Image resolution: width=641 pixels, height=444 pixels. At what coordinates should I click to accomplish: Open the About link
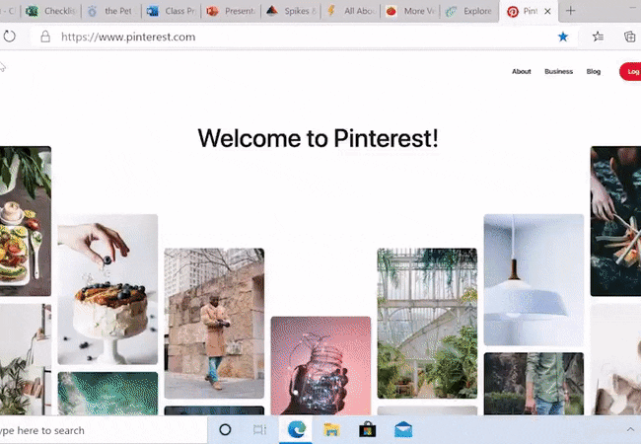coord(522,72)
